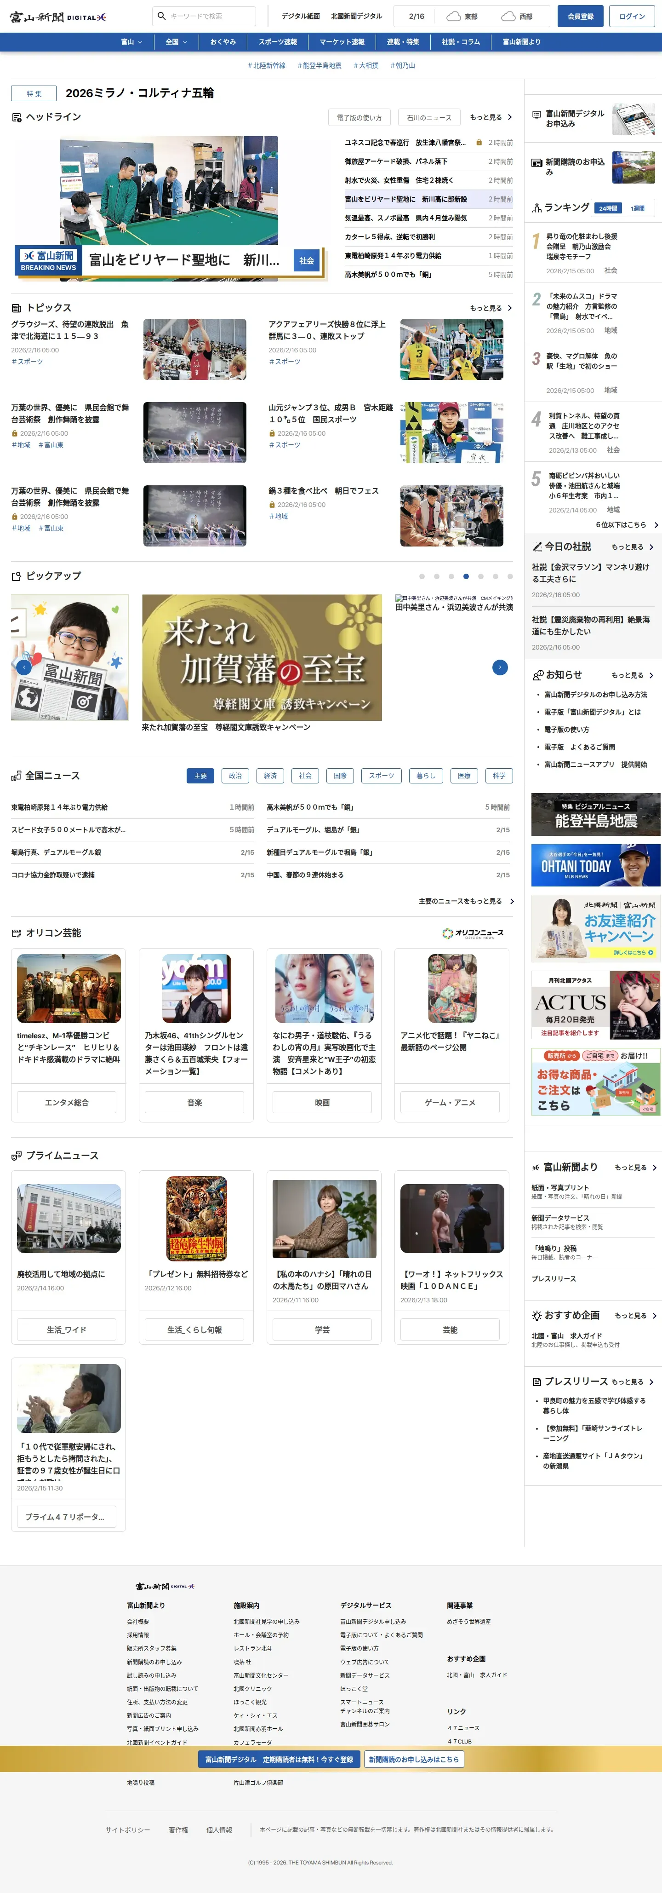This screenshot has height=1893, width=662.
Task: Select the first pickup carousel dot
Action: (x=422, y=577)
